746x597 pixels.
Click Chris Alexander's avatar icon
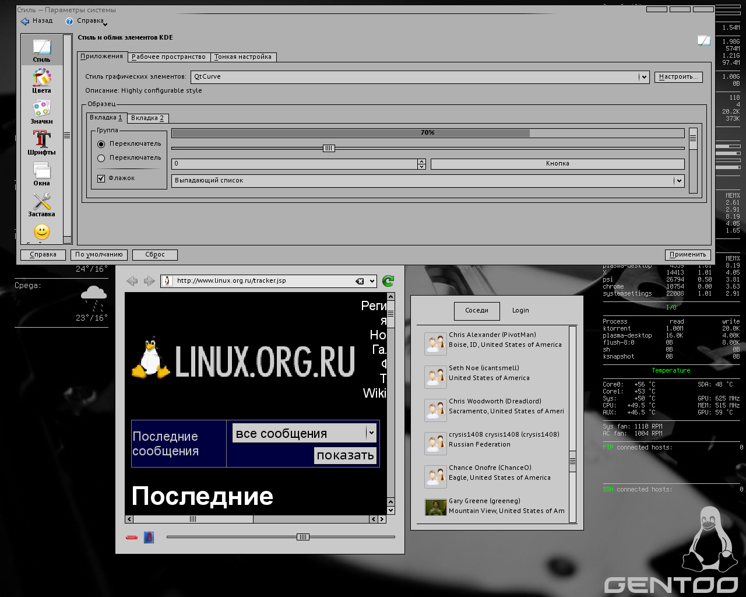click(435, 344)
